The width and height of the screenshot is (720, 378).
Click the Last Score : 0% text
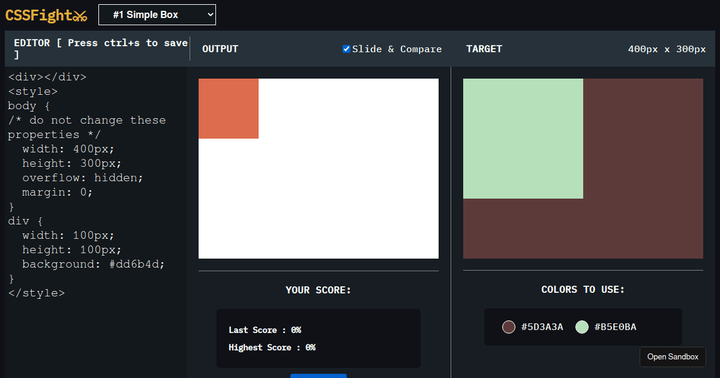(x=265, y=329)
